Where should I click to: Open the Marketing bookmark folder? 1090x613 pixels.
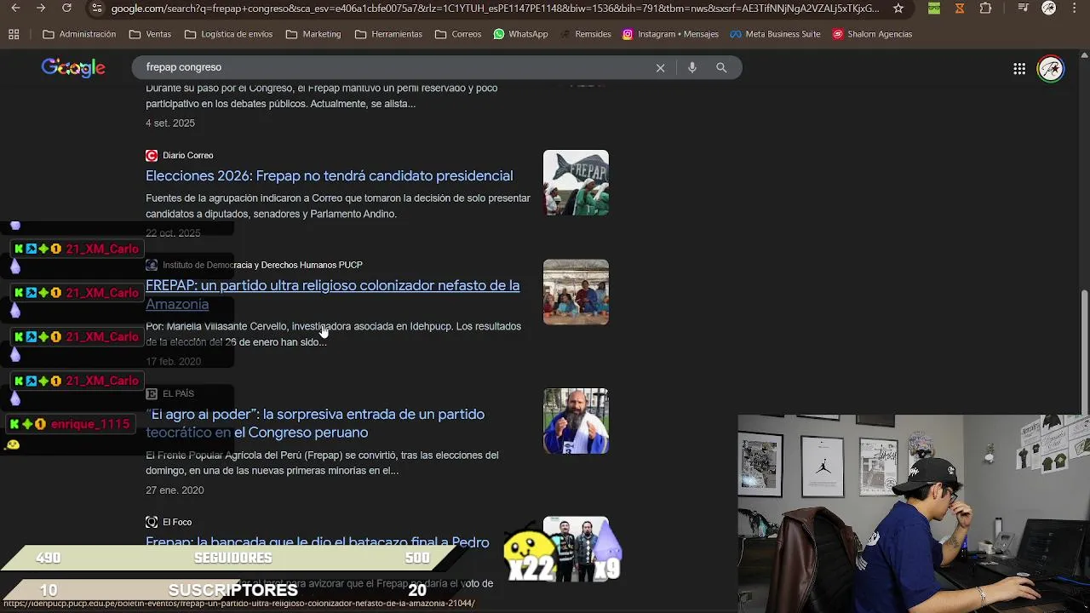coord(313,34)
